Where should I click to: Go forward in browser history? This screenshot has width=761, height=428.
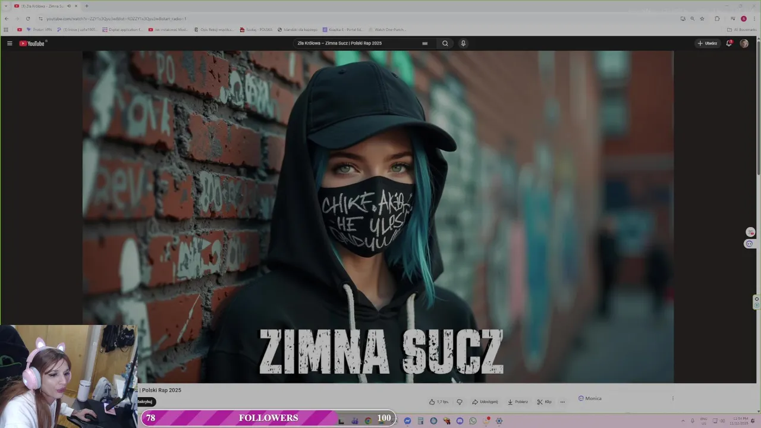click(x=17, y=18)
